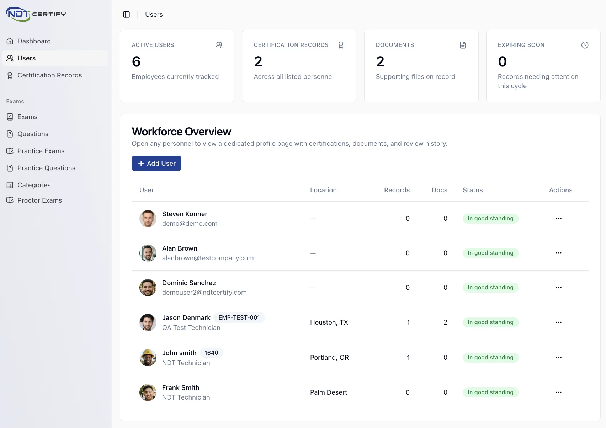The image size is (606, 428).
Task: Click the Active Users people icon
Action: click(219, 45)
